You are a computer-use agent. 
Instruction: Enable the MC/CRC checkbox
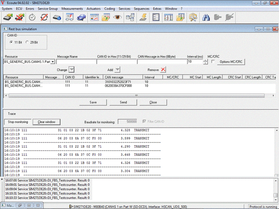213,62
